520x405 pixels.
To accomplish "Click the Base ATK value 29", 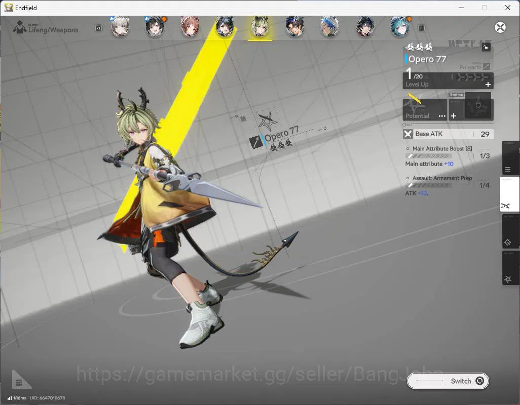I will pos(485,134).
